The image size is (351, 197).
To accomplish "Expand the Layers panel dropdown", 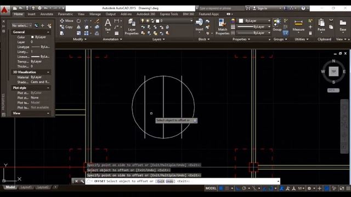I will (x=158, y=39).
